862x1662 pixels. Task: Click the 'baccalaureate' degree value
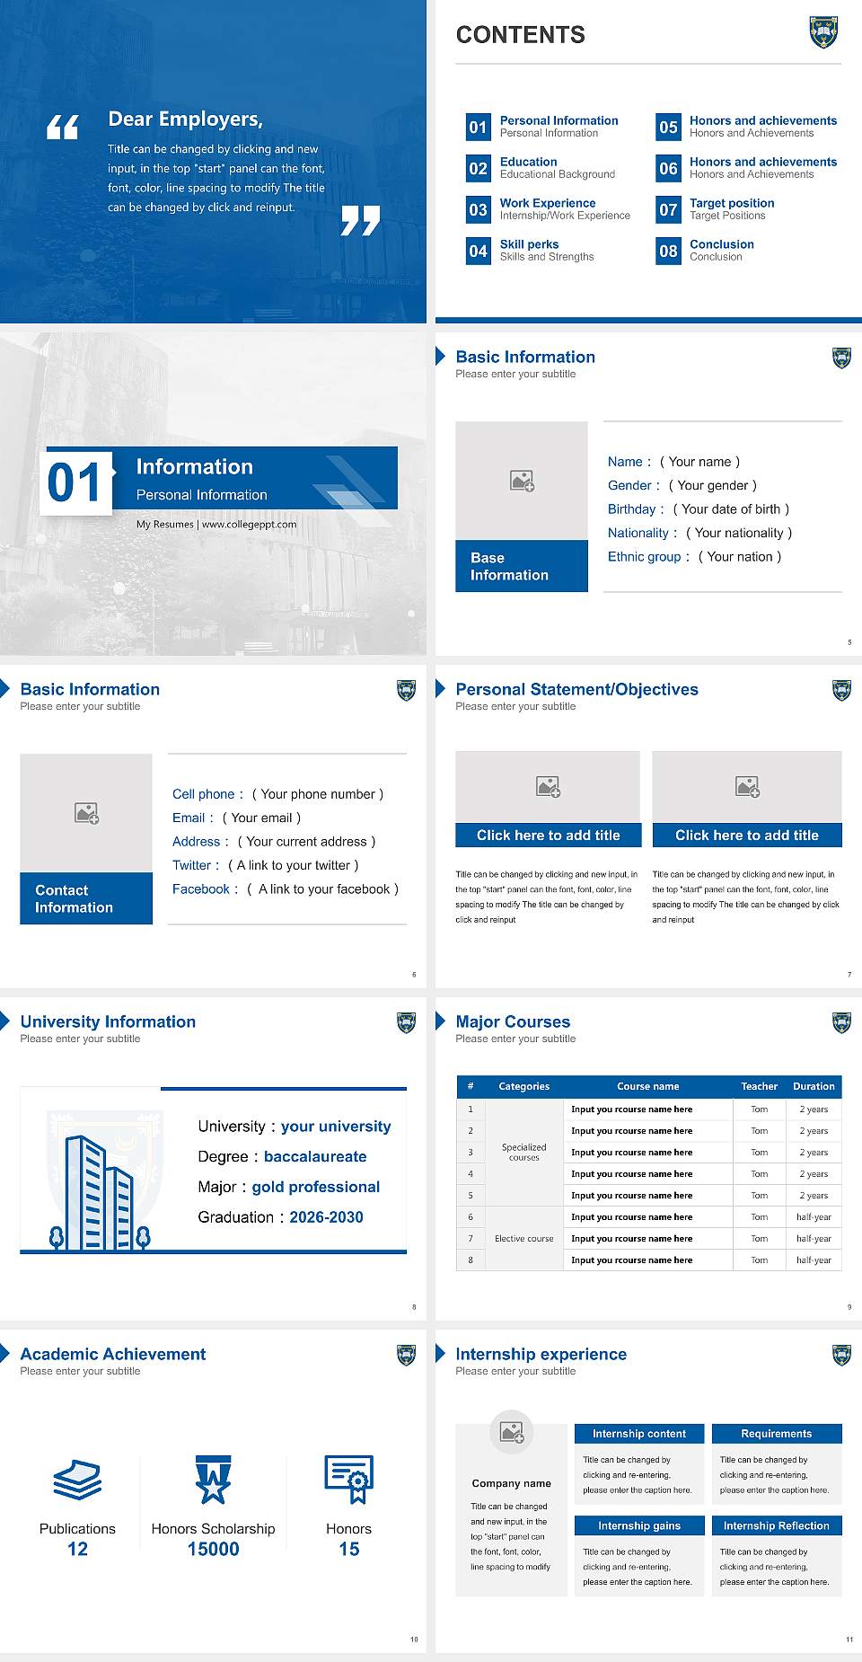point(315,1157)
